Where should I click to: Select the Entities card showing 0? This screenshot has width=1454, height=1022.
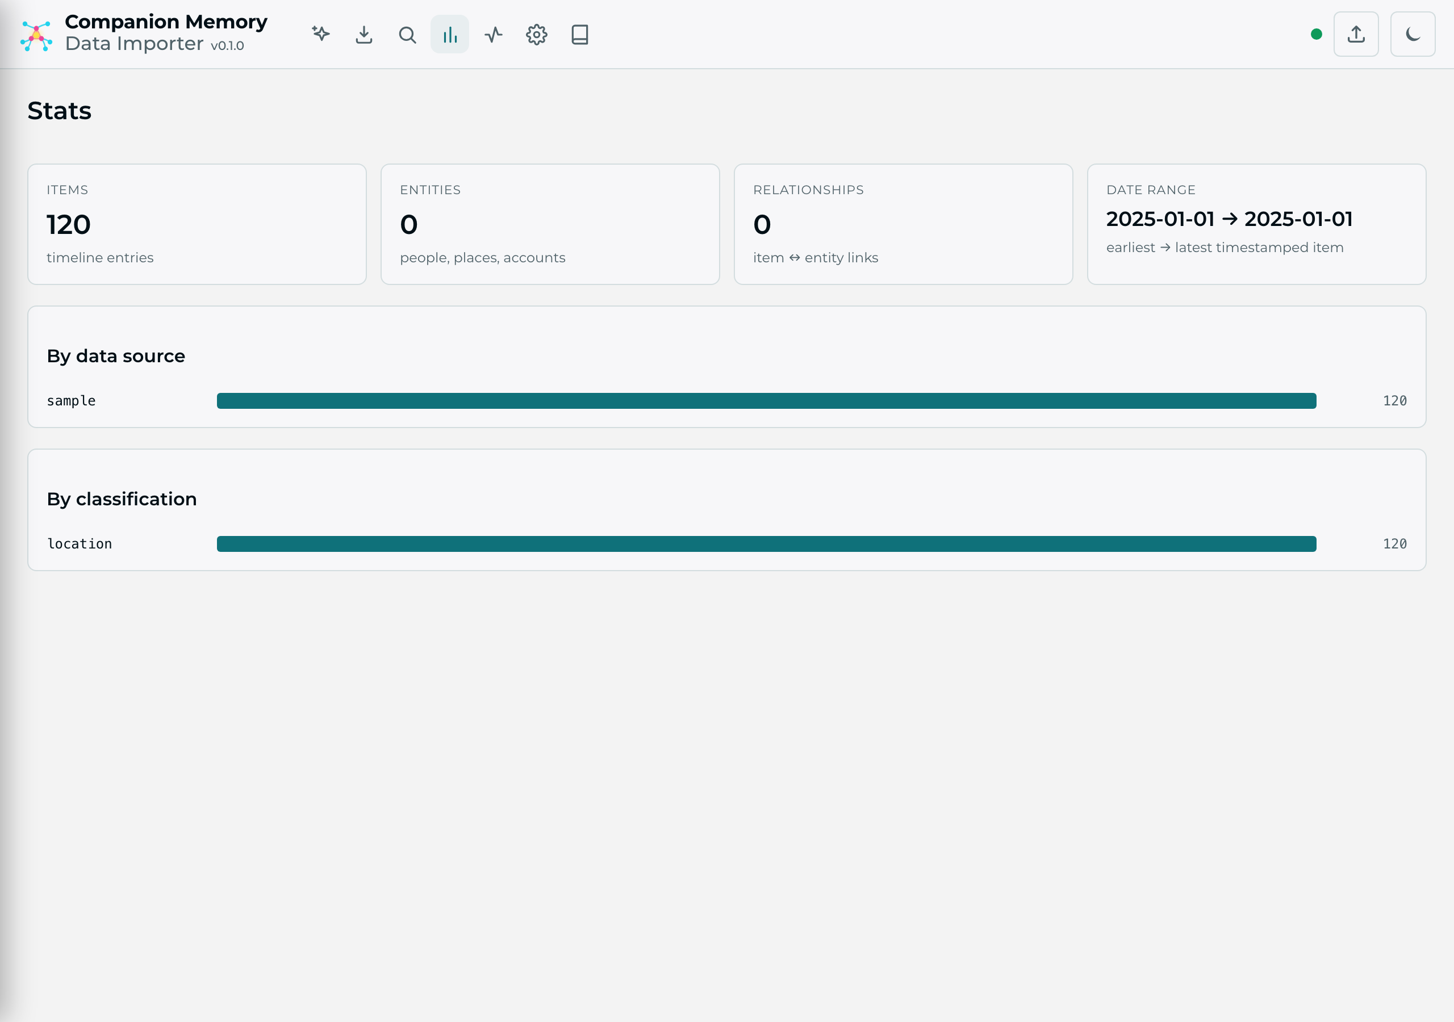tap(550, 224)
